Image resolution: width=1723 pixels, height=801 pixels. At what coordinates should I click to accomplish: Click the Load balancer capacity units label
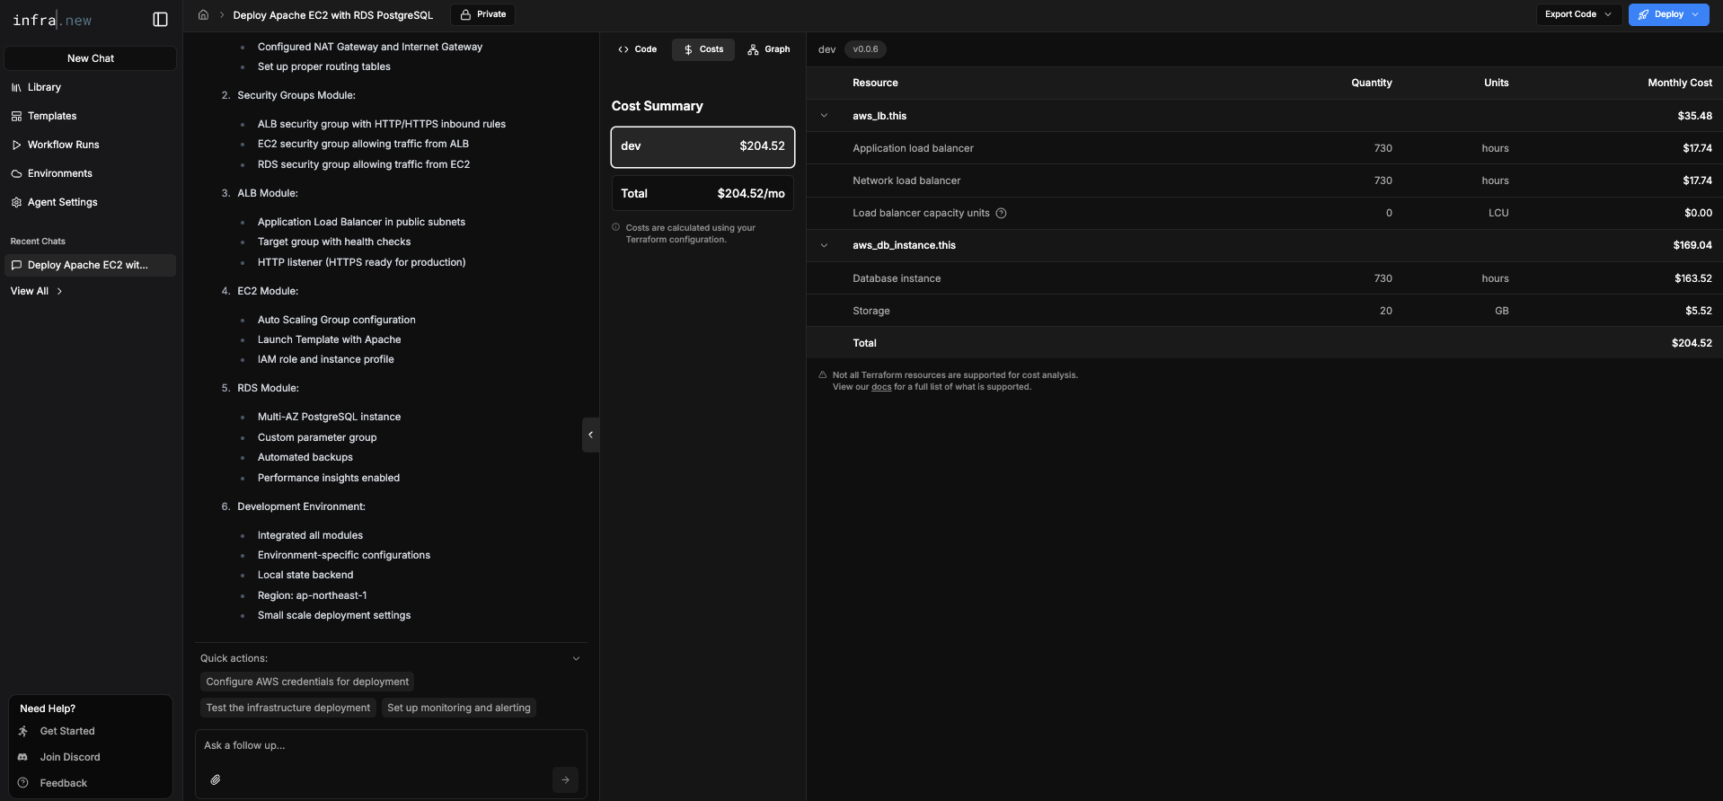click(x=921, y=213)
